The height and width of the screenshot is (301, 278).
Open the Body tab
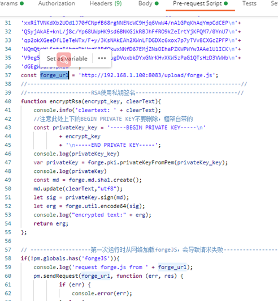coord(149,3)
